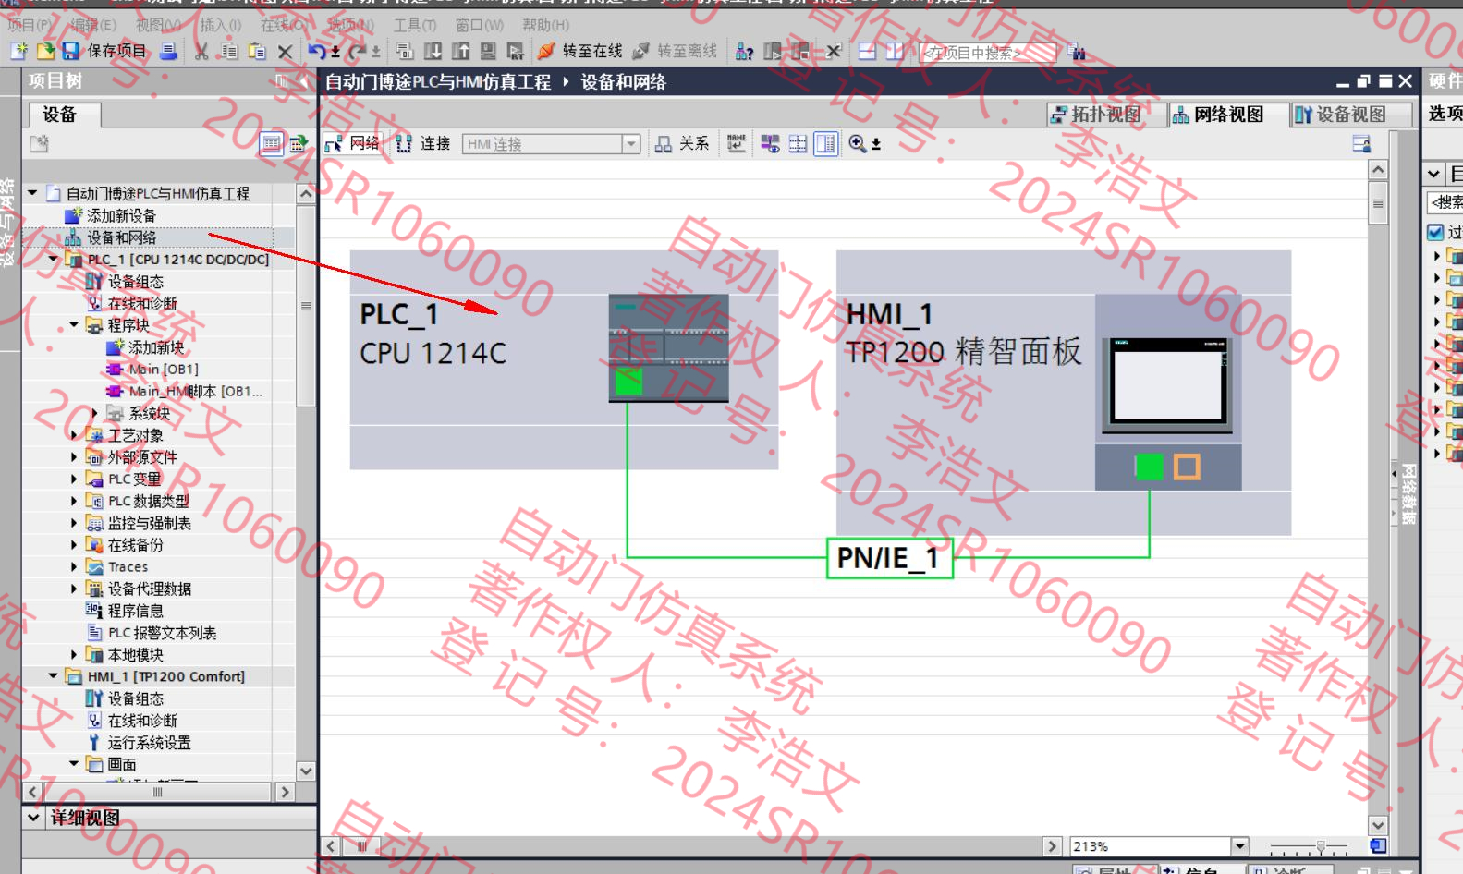The height and width of the screenshot is (874, 1463).
Task: Open the 编辑(E) menu
Action: coord(93,25)
